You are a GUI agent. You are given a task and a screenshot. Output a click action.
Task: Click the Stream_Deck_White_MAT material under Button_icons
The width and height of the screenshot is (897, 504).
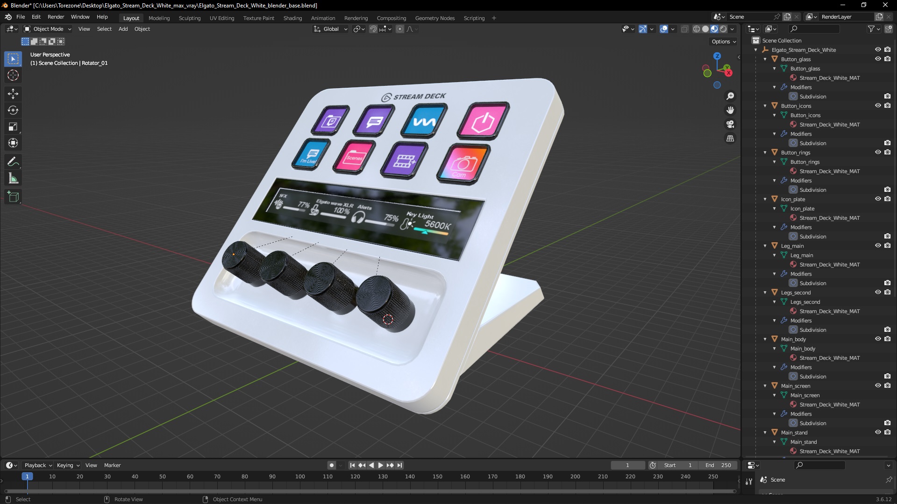coord(829,125)
